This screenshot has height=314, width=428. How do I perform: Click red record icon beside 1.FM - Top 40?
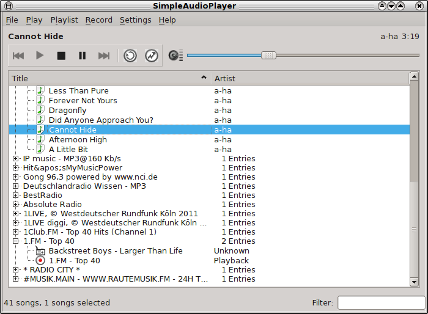40,260
